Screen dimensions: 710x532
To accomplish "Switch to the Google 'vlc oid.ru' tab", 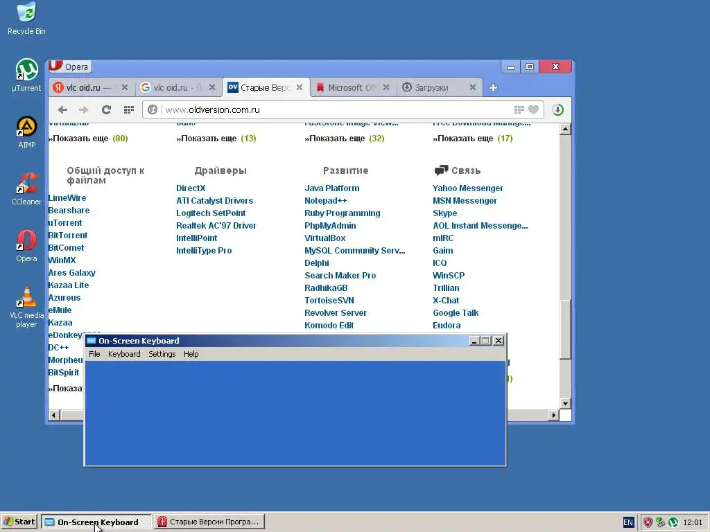I will coord(177,87).
